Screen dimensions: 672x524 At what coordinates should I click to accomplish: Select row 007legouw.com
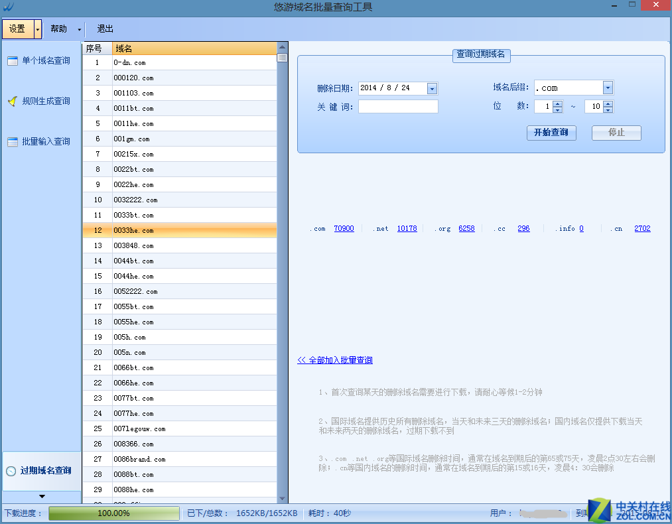coord(180,429)
